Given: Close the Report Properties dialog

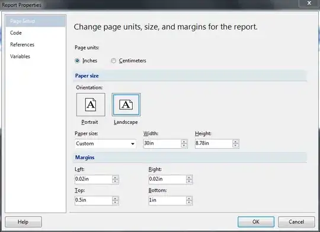Looking at the screenshot, I should [x=309, y=3].
